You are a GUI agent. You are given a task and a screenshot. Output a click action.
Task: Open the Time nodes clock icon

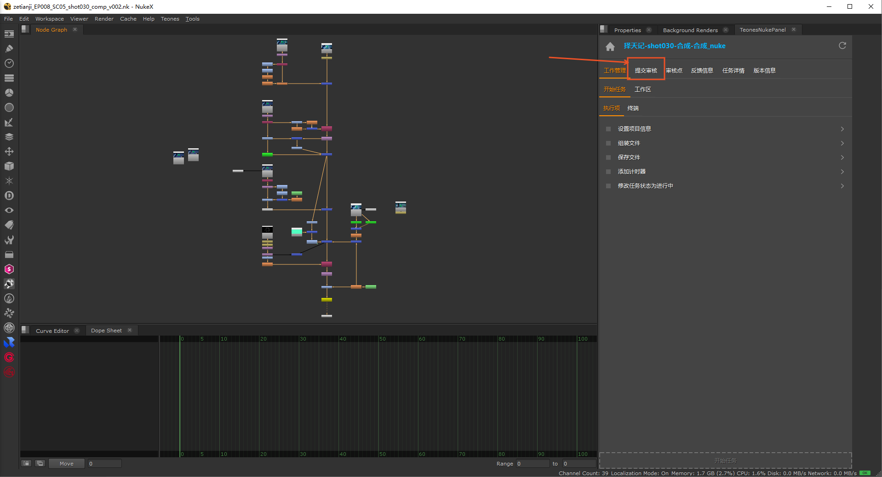pyautogui.click(x=9, y=63)
